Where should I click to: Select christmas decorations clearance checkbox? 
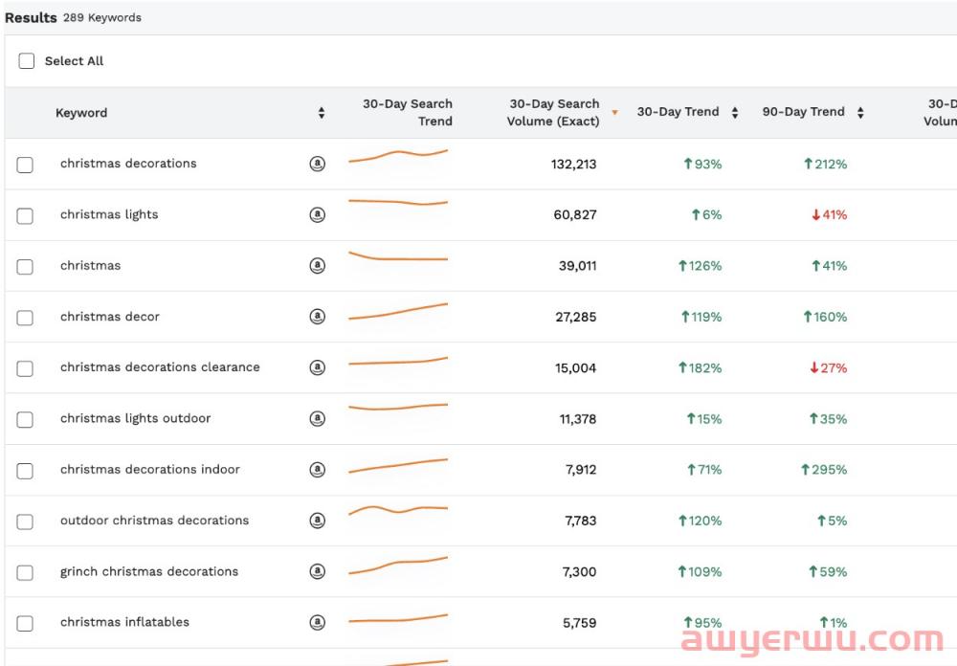point(25,368)
